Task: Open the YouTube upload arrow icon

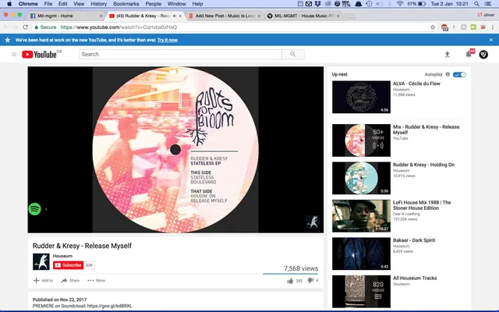Action: point(447,55)
